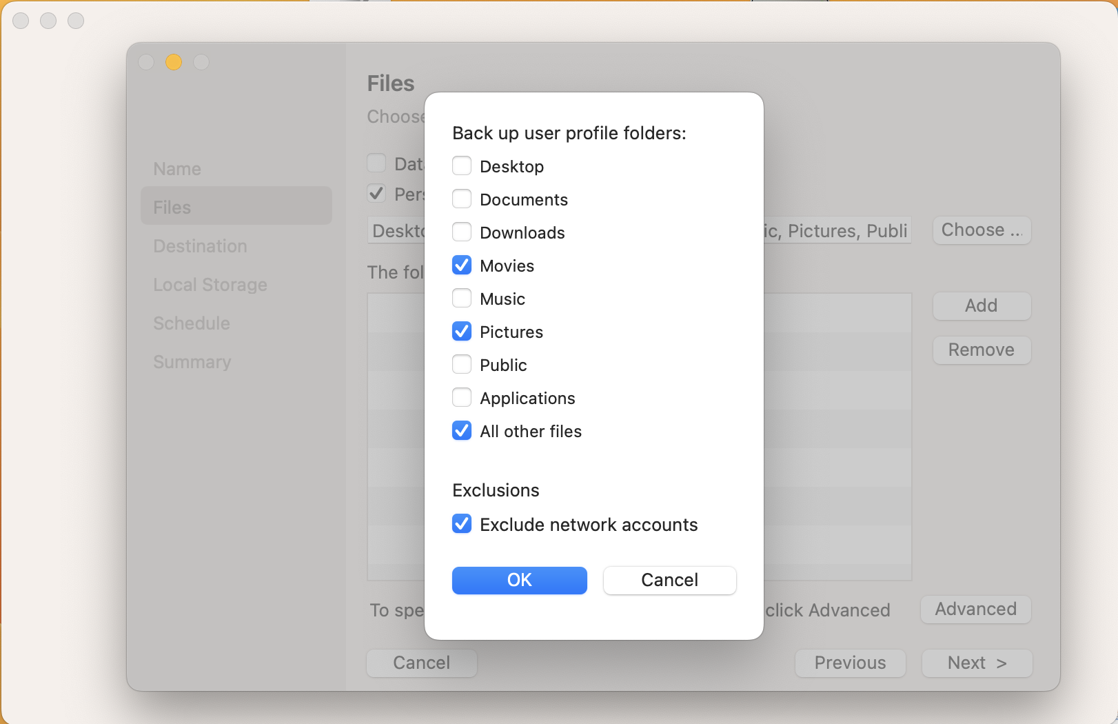Go to the Previous step
Image resolution: width=1118 pixels, height=724 pixels.
tap(851, 663)
